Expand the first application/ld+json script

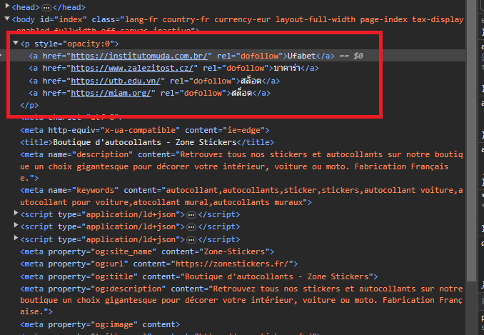(x=16, y=213)
